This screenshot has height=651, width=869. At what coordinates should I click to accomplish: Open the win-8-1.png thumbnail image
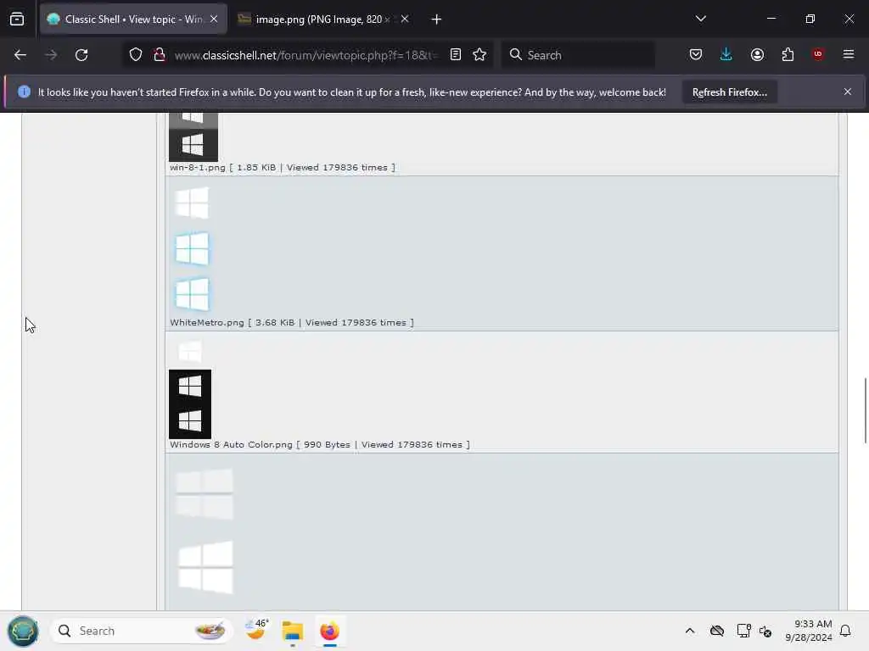click(193, 136)
